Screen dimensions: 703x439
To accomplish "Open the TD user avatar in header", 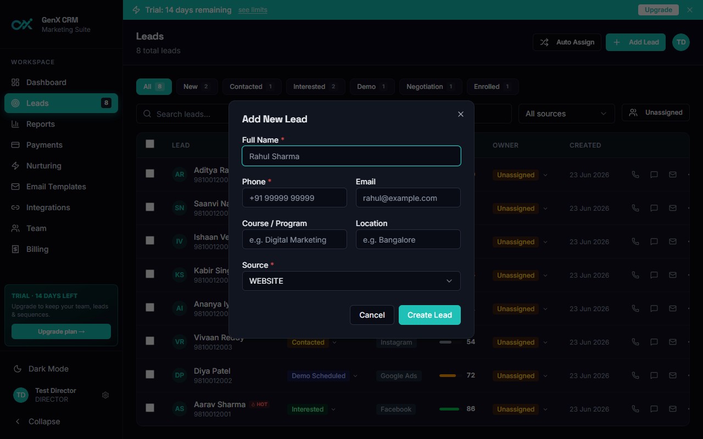I will coord(681,42).
